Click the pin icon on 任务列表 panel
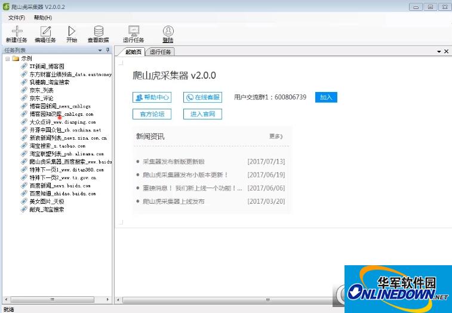The width and height of the screenshot is (452, 313). [x=108, y=50]
